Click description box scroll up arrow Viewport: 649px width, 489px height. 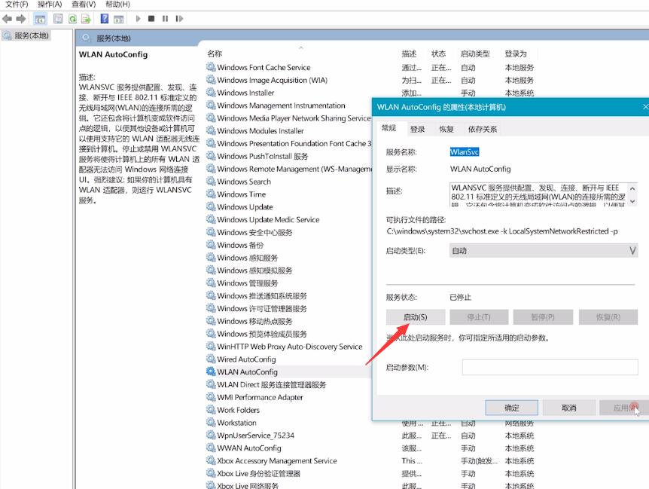click(632, 189)
